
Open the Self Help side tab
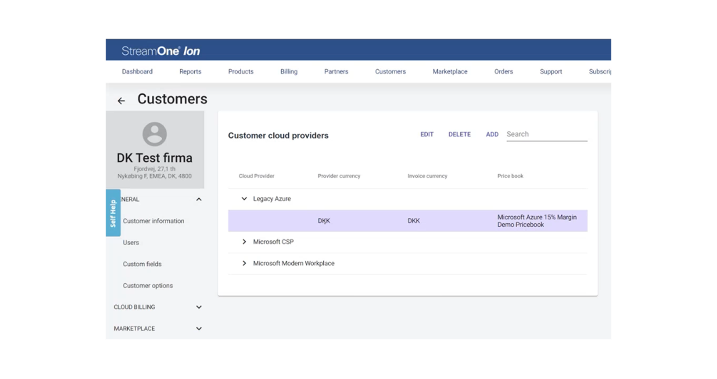113,213
